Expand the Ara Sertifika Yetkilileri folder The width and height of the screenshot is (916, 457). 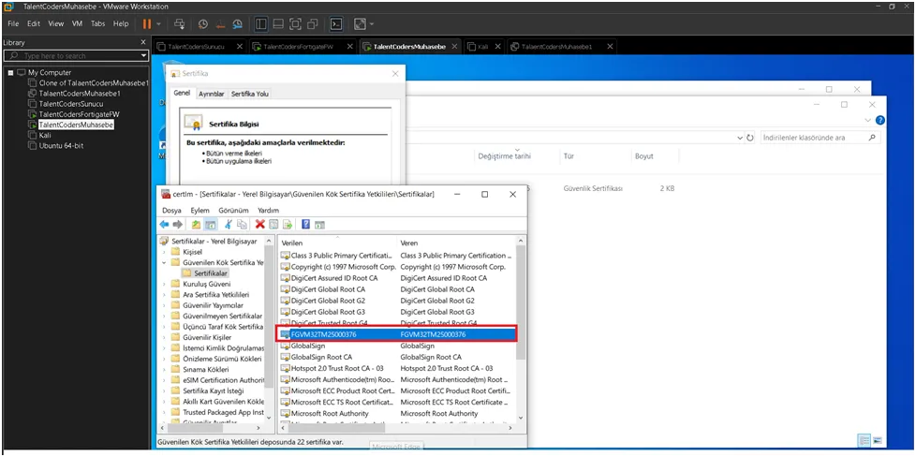tap(164, 295)
